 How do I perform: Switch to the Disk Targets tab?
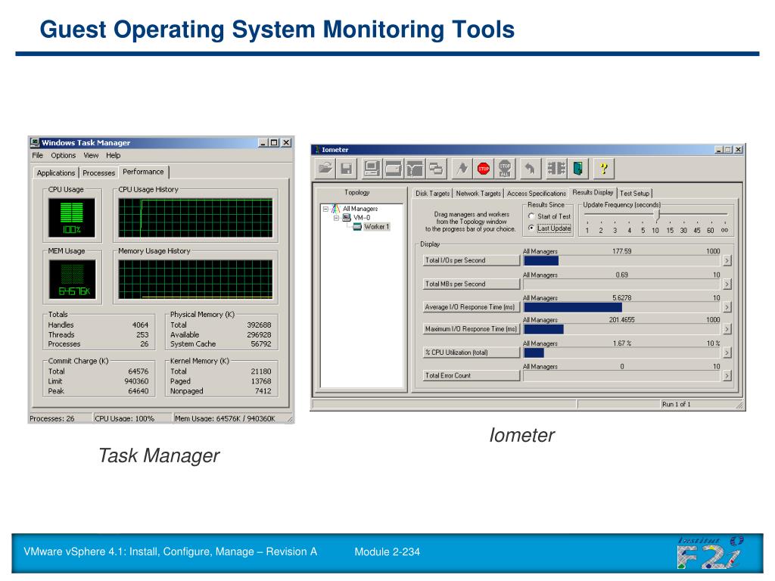[x=432, y=193]
